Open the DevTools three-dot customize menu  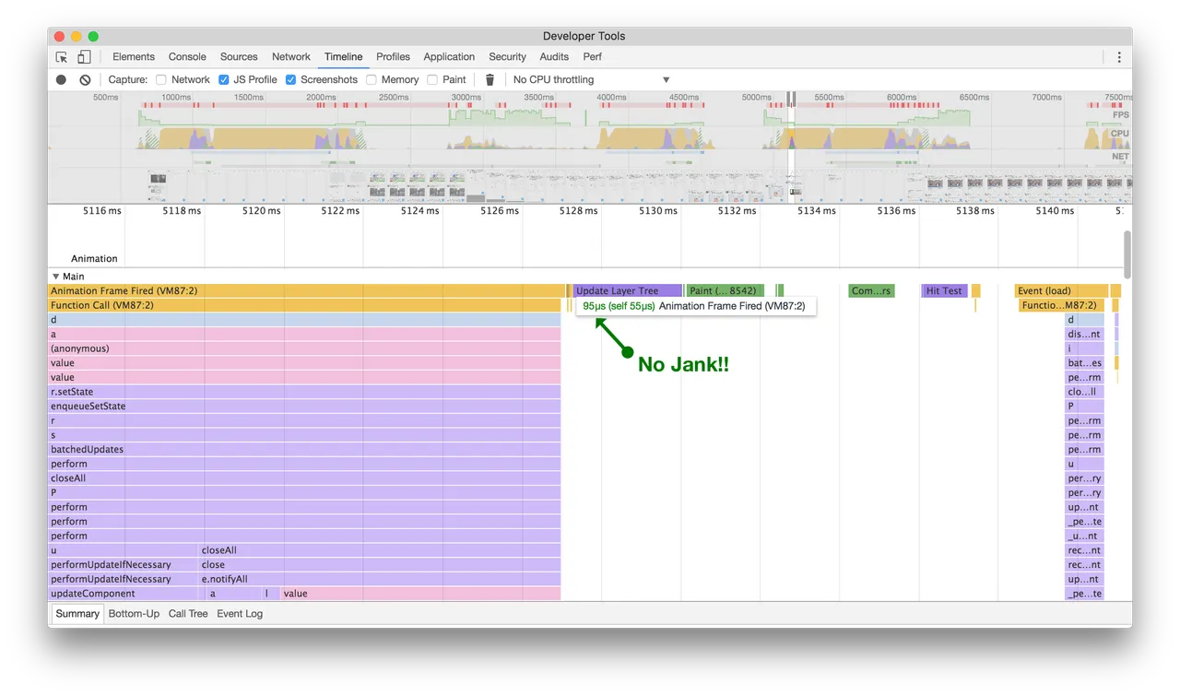pyautogui.click(x=1118, y=56)
